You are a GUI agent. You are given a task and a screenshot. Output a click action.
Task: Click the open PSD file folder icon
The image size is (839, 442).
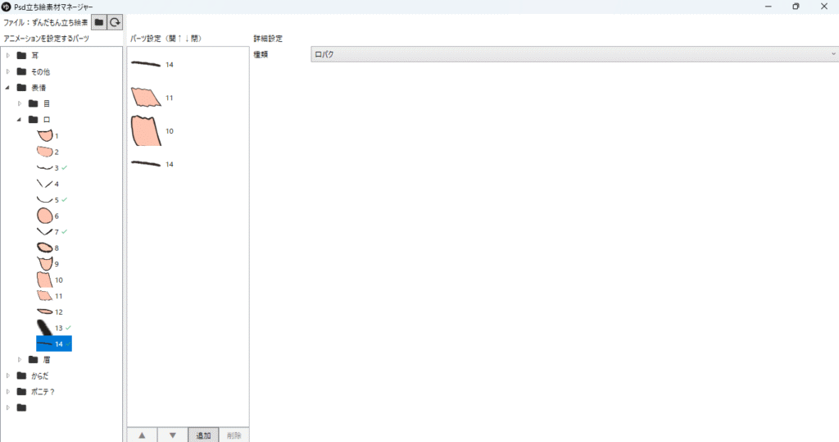coord(98,22)
